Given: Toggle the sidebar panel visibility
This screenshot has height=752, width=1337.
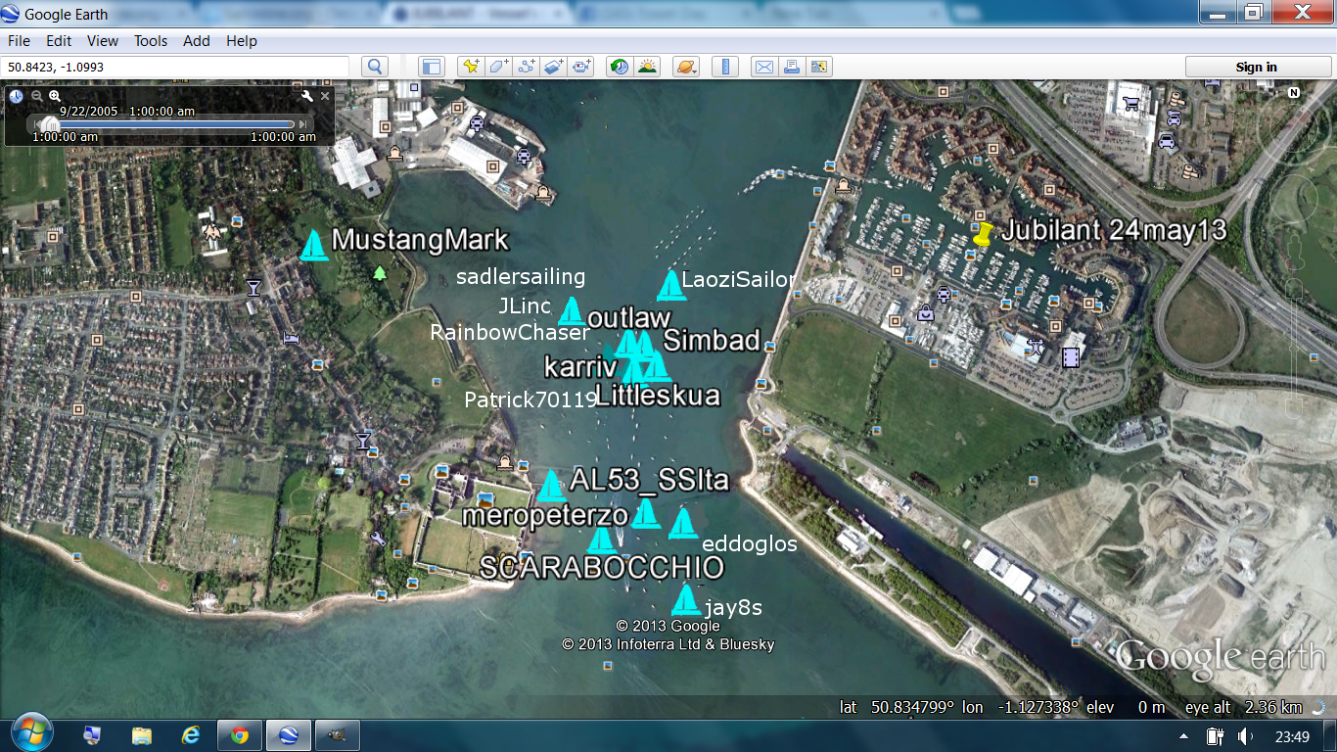Looking at the screenshot, I should point(431,67).
